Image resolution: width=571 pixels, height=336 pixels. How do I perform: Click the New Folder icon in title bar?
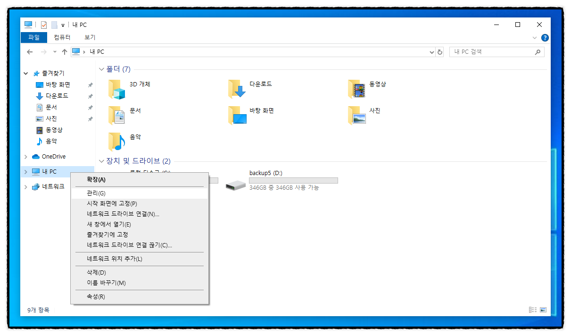pyautogui.click(x=54, y=25)
